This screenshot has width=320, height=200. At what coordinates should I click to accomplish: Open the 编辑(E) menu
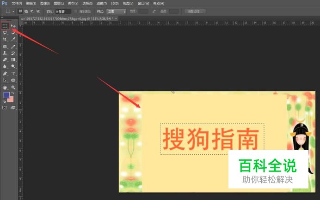[x=31, y=4]
